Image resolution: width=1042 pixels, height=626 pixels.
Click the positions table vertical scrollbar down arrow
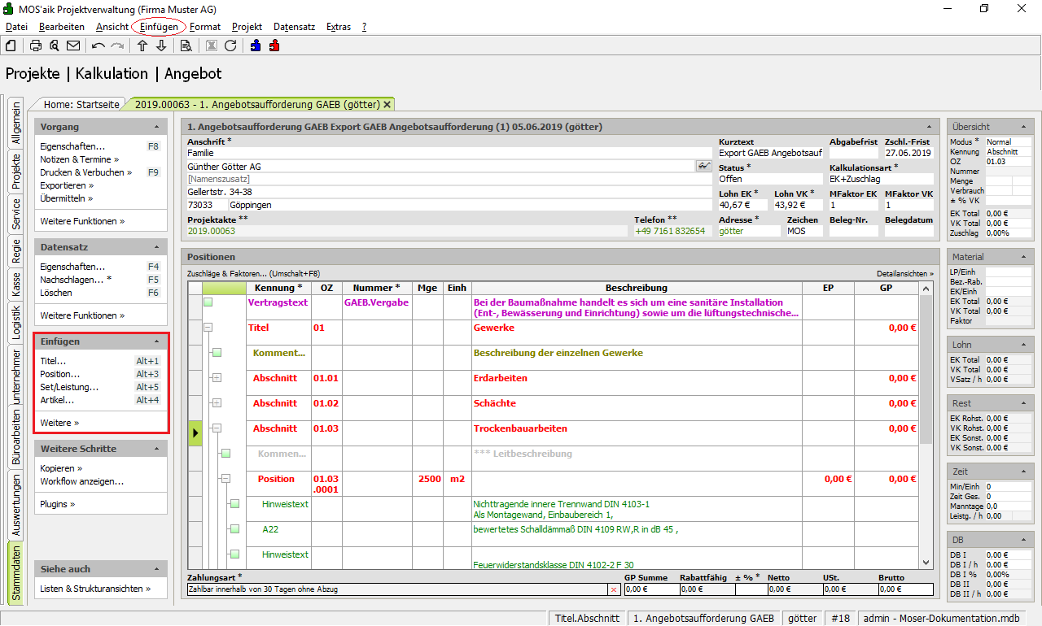point(926,563)
